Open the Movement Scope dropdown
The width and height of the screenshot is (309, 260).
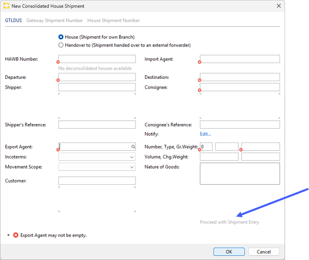click(97, 167)
